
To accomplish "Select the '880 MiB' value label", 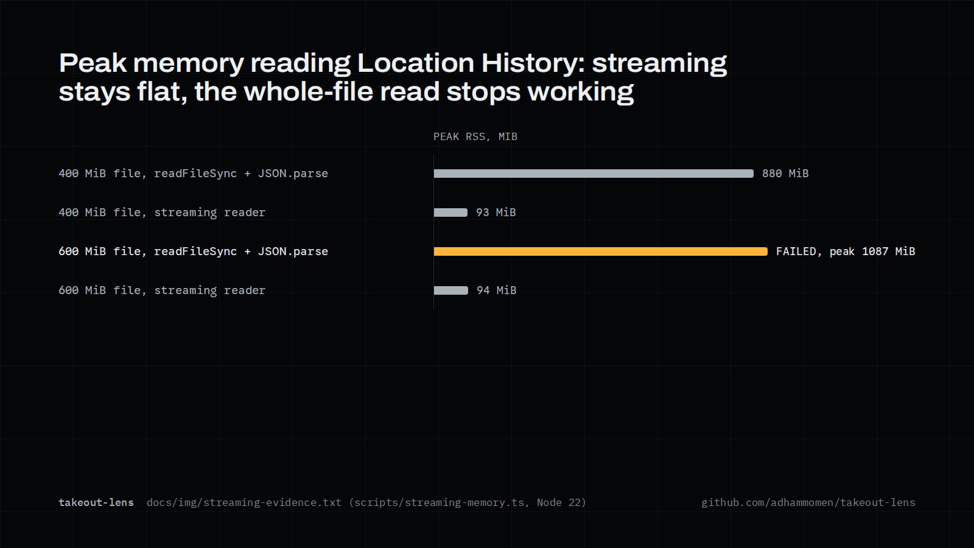I will (x=785, y=174).
